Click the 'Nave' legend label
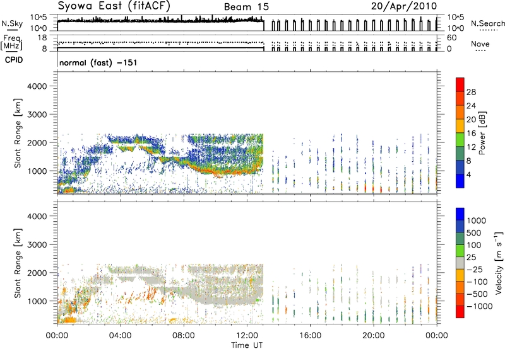The image size is (505, 349). coord(480,43)
